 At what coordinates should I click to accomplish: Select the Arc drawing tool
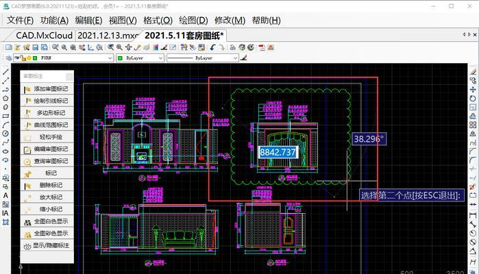[5, 125]
